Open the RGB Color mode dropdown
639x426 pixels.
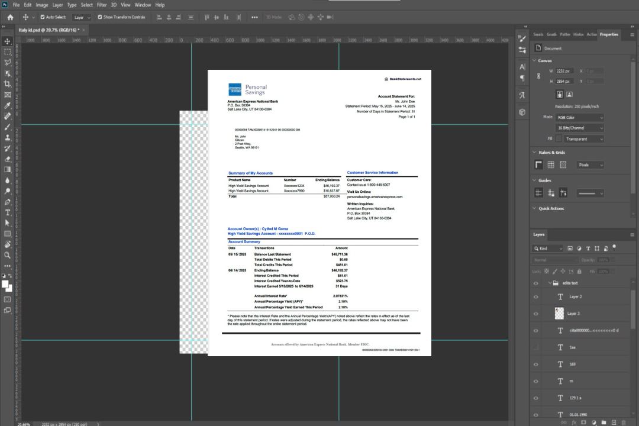click(579, 117)
